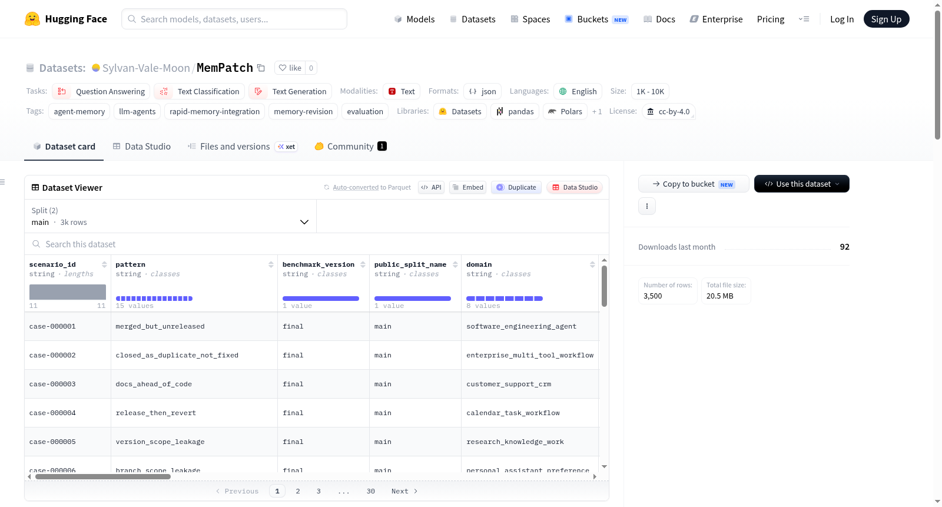Click the Log In link
Screen dimensions: 942x507
[x=842, y=19]
